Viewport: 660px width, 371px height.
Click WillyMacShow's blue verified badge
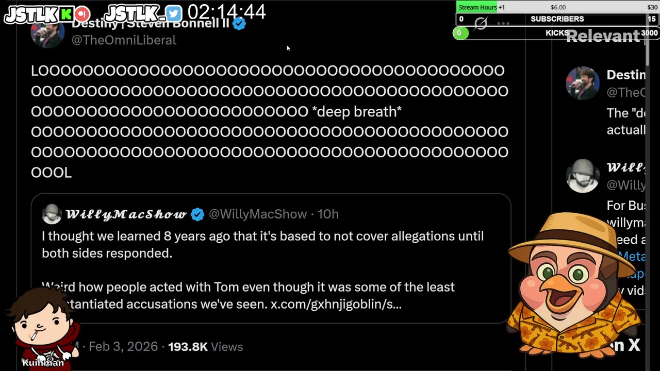(x=197, y=214)
